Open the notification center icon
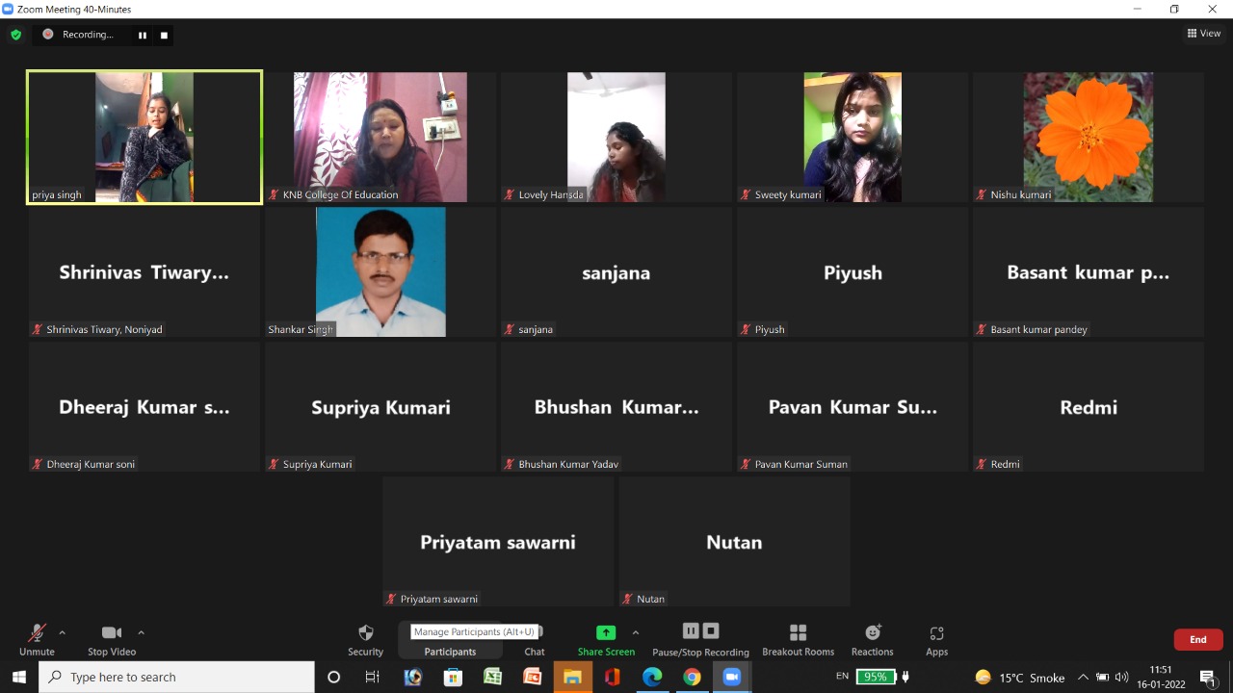 coord(1208,677)
